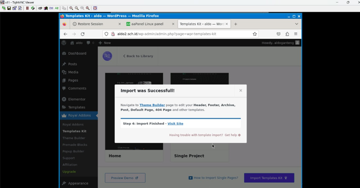Image resolution: width=360 pixels, height=188 pixels.
Task: Click the URL address bar
Action: 181,34
